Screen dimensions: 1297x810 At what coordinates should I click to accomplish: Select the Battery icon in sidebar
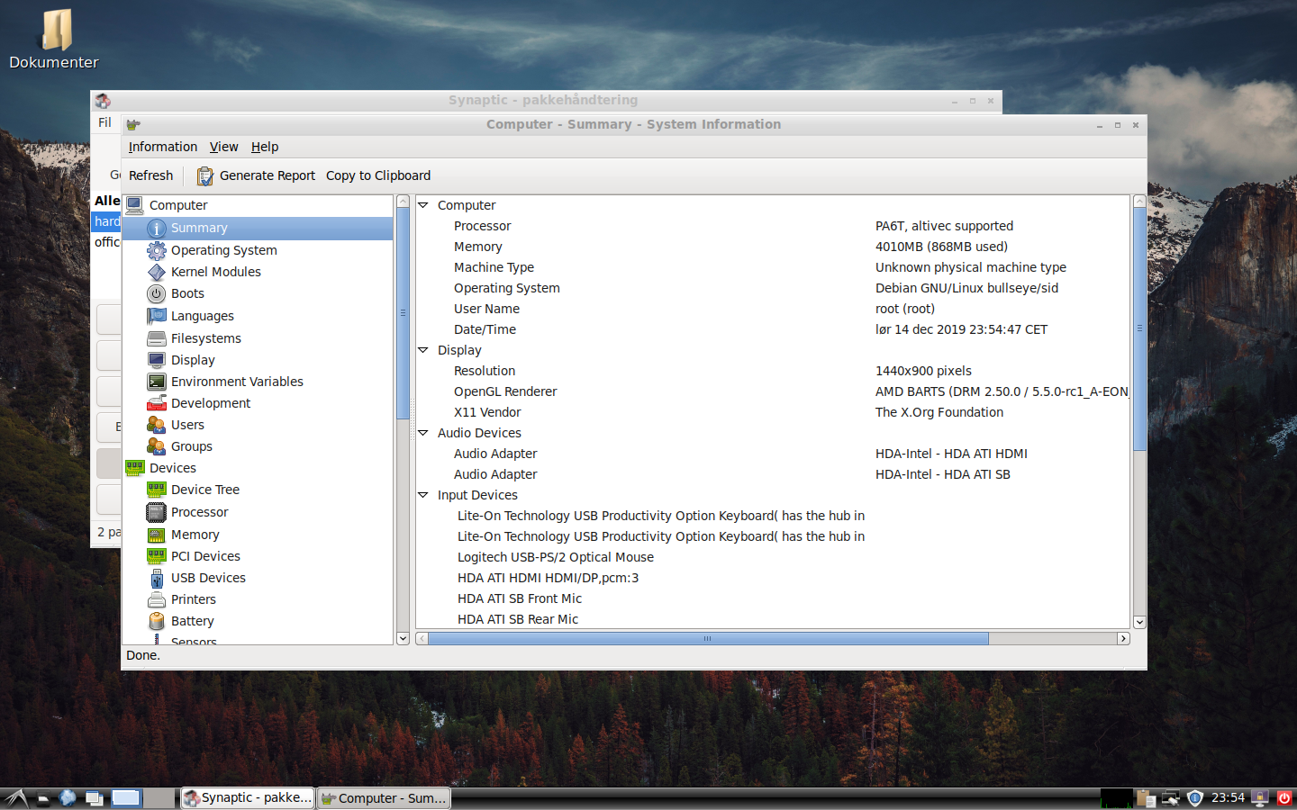coord(157,621)
